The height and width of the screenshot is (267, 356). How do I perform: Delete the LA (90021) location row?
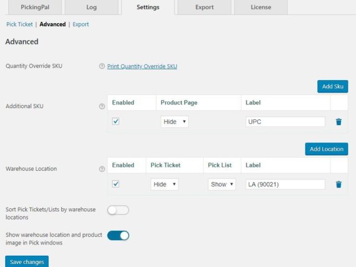tap(338, 185)
